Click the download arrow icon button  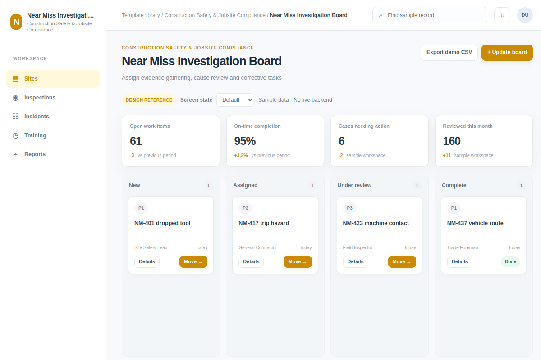[502, 15]
